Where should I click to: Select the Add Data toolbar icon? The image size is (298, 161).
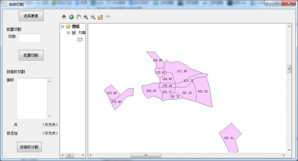pos(64,17)
